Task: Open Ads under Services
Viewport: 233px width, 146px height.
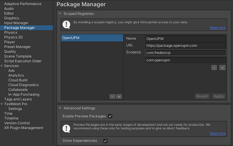Action: [11, 71]
